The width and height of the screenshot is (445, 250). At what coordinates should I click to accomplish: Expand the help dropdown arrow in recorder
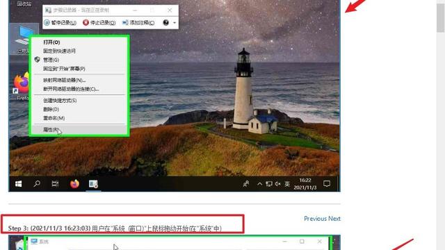[x=175, y=23]
